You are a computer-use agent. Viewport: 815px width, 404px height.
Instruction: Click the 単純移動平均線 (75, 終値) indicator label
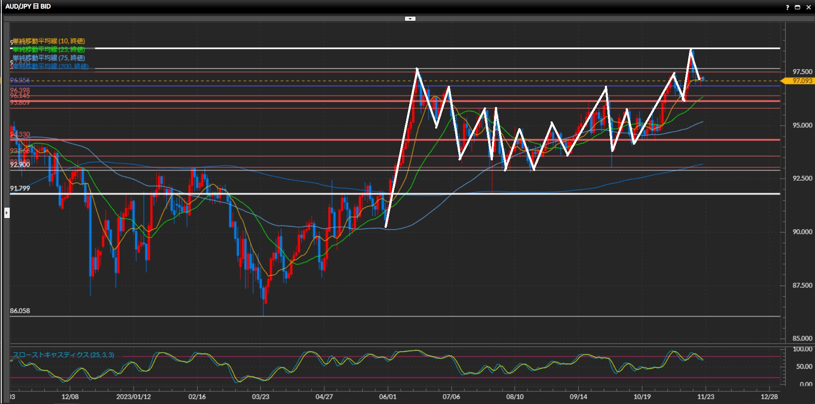(x=49, y=58)
